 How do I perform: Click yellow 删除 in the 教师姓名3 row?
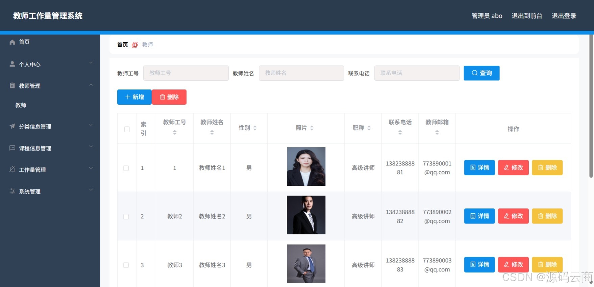[x=547, y=265]
